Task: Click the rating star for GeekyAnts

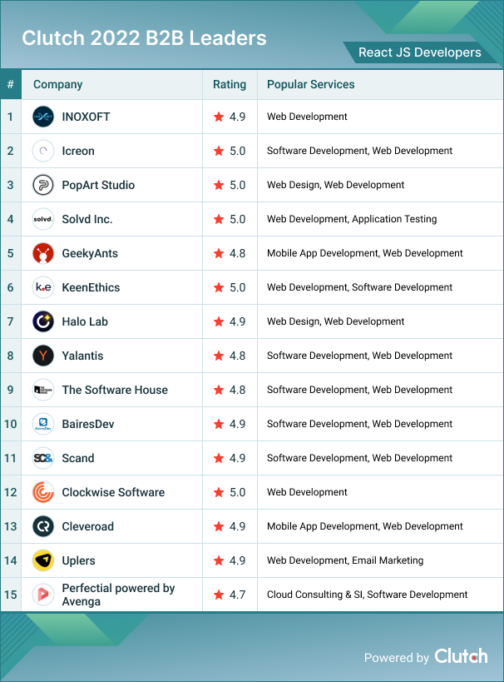Action: click(x=219, y=253)
